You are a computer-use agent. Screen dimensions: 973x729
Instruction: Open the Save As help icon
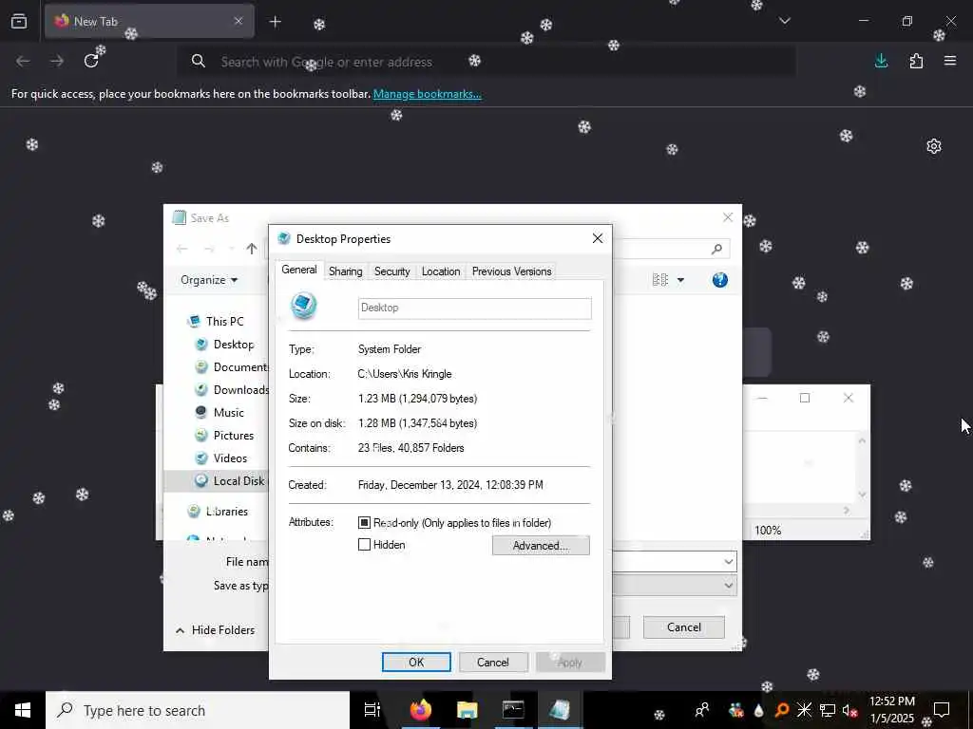click(x=720, y=280)
